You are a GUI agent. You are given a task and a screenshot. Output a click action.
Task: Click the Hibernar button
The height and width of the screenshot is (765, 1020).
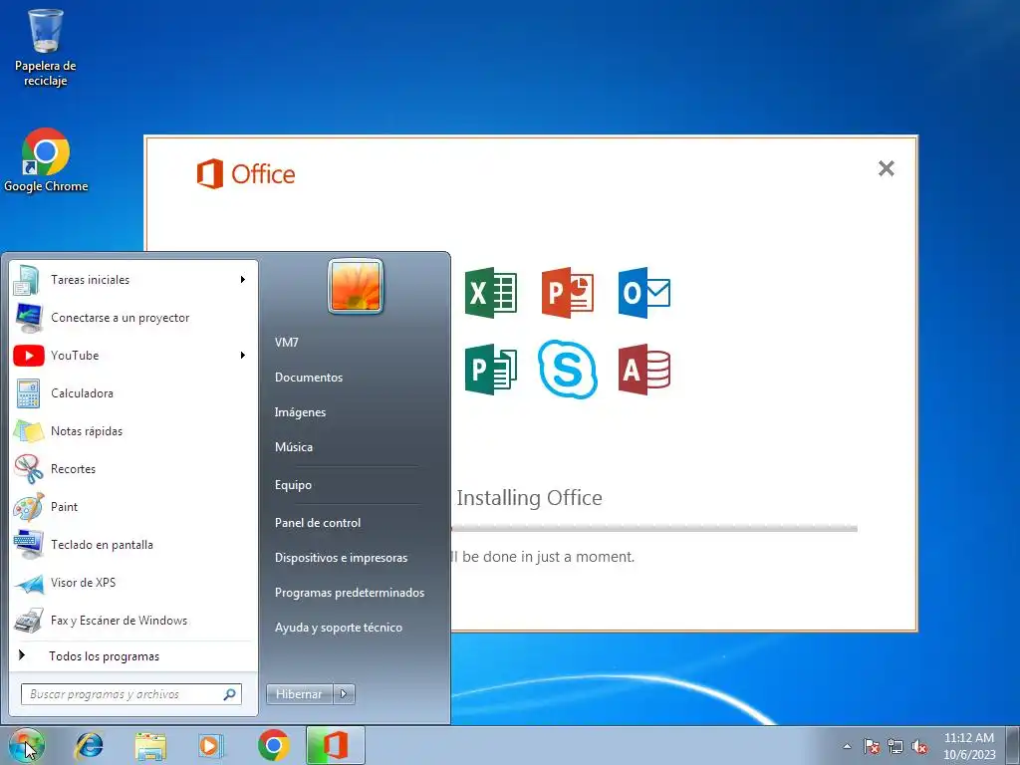coord(299,694)
